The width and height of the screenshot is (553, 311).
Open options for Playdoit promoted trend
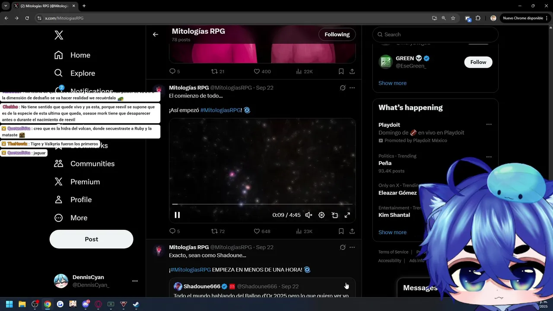coord(489,124)
